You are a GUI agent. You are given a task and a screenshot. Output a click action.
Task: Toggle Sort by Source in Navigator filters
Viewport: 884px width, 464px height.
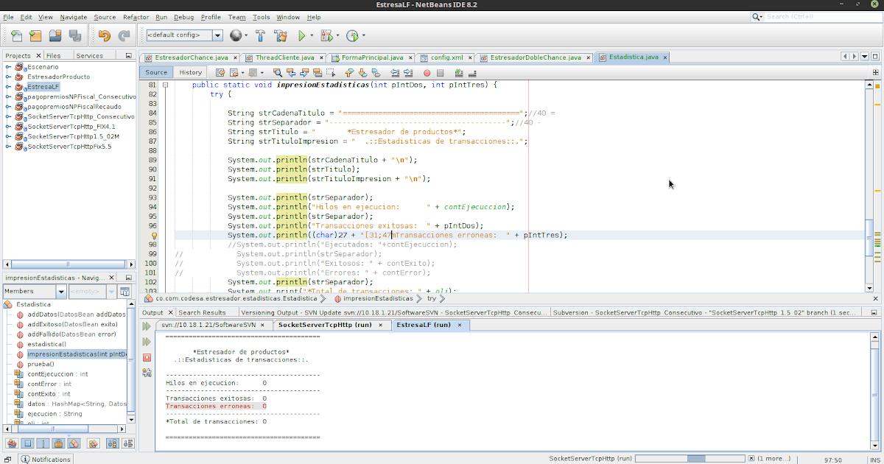point(127,443)
